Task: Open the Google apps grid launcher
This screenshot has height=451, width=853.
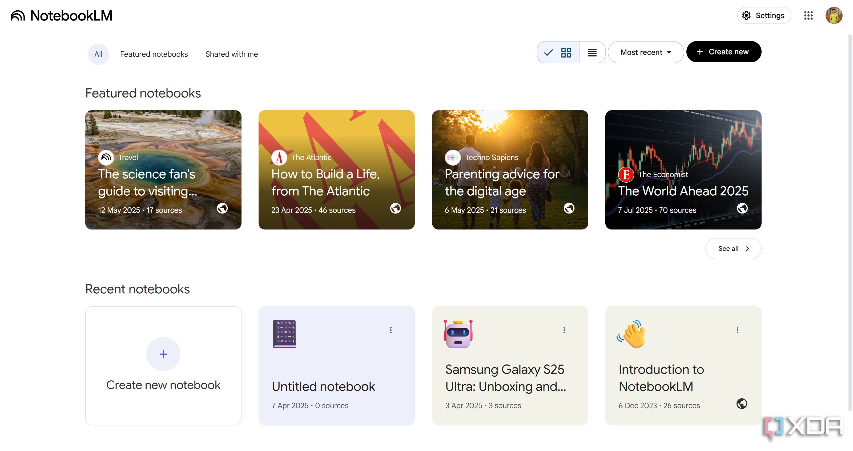Action: coord(808,15)
